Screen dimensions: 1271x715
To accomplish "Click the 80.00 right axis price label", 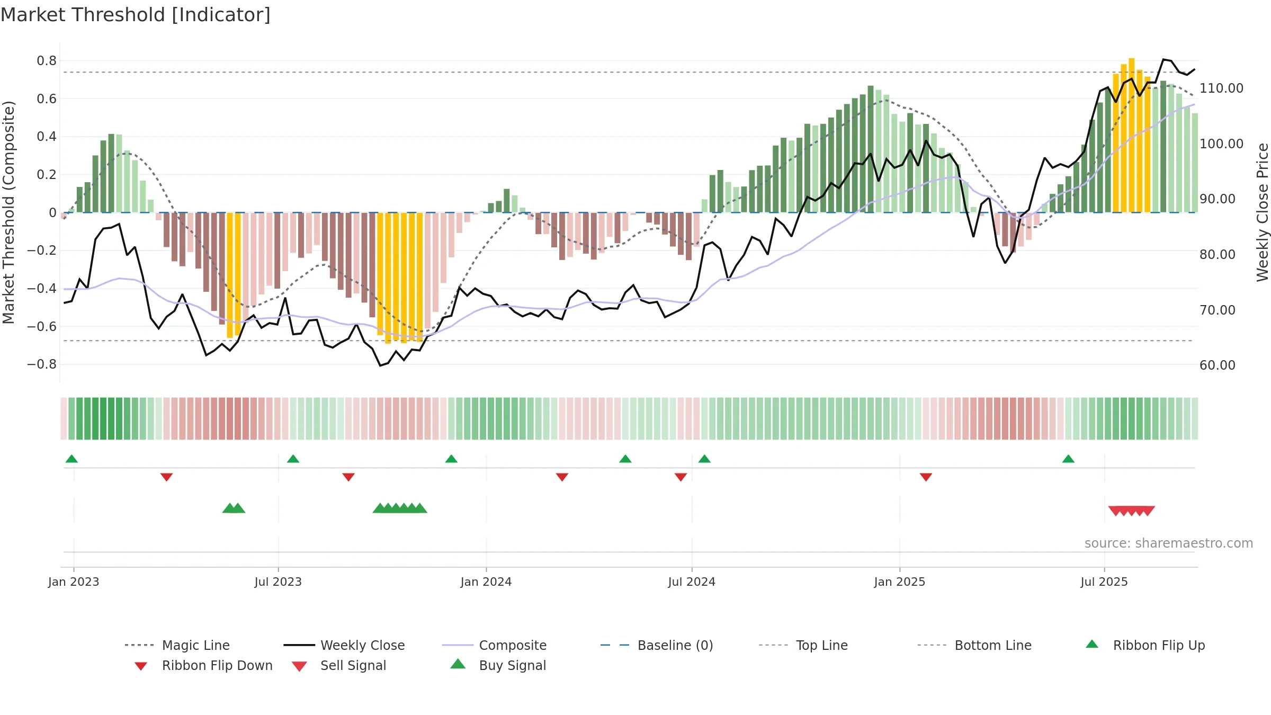I will point(1218,255).
